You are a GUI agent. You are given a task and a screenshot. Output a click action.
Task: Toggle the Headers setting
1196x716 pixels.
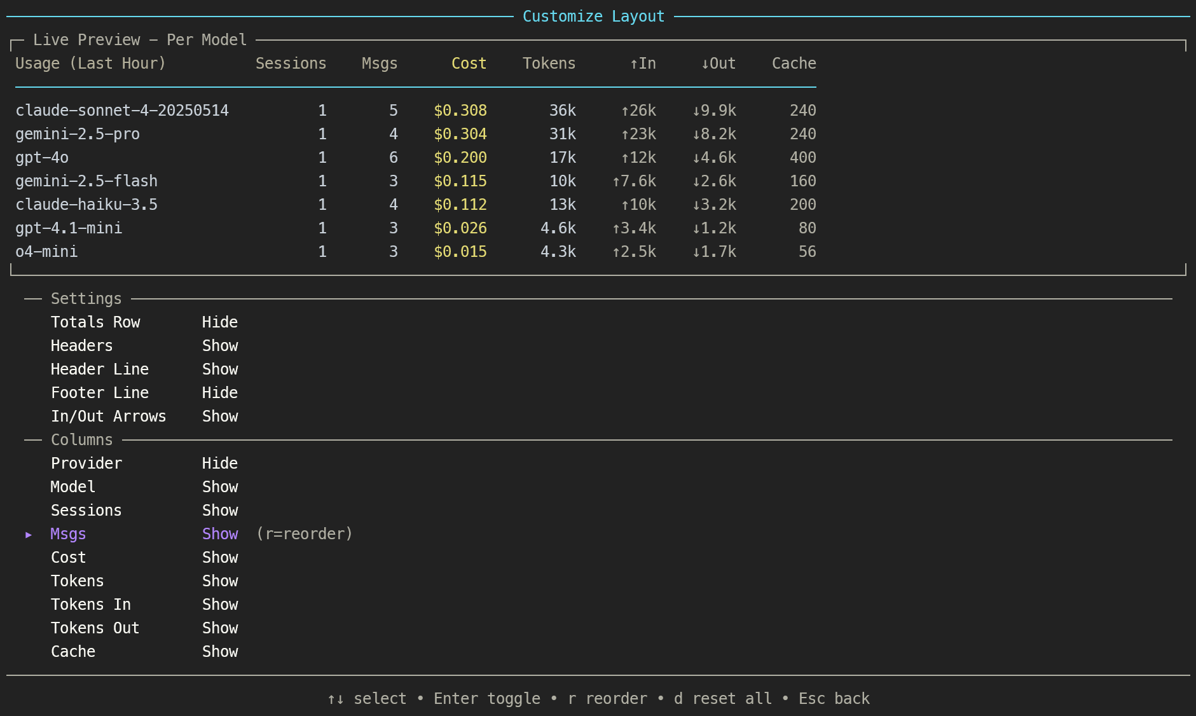pos(144,346)
